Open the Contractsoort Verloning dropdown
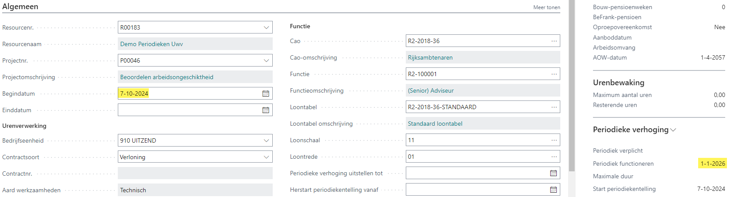Viewport: 730px width, 197px height. click(x=266, y=157)
